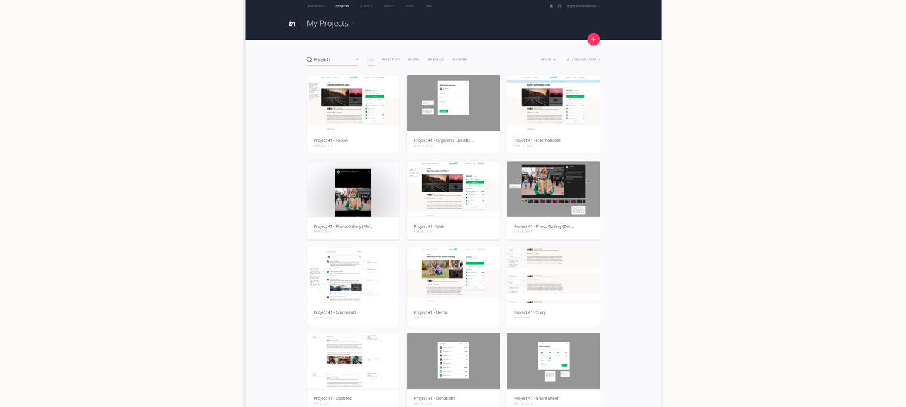Screen dimensions: 906x407
Task: Open Project 41 - Share Sheet thumbnail
Action: click(554, 361)
